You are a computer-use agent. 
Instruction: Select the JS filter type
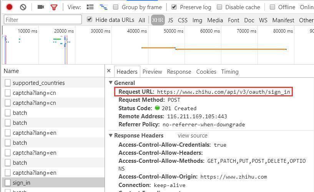pyautogui.click(x=170, y=20)
